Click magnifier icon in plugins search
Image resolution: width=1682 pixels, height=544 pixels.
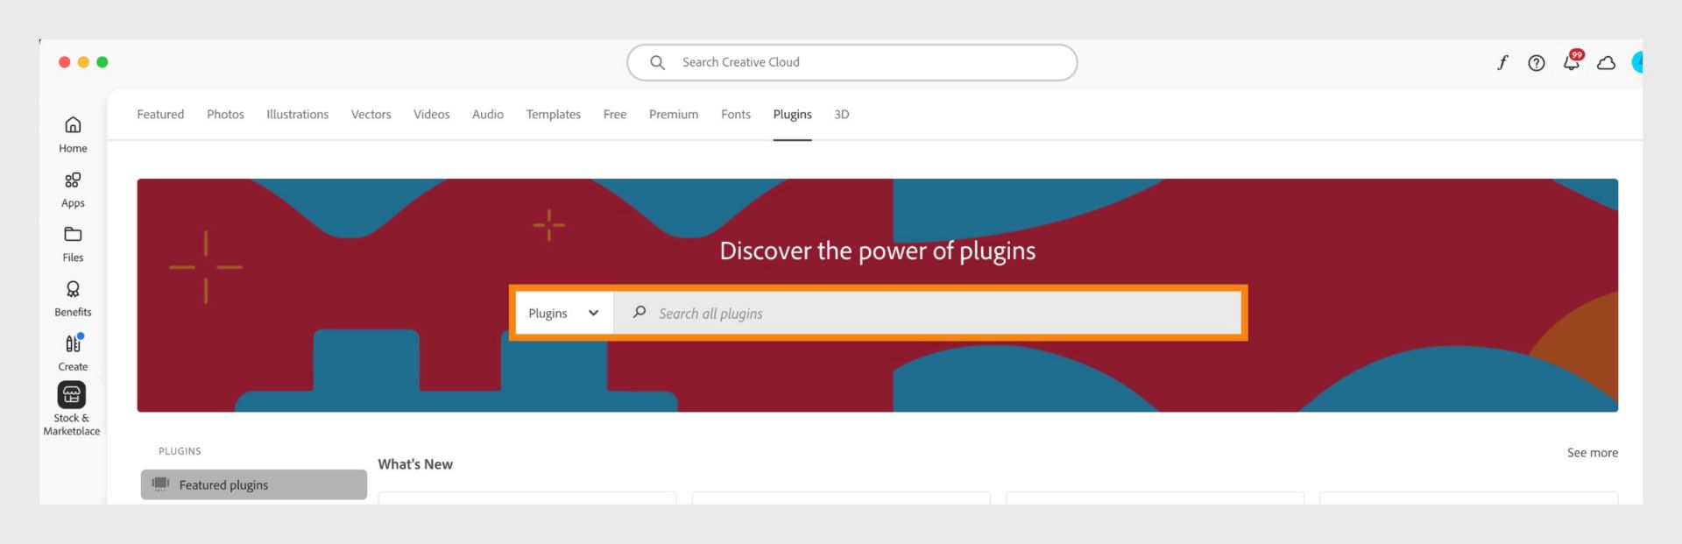coord(640,312)
